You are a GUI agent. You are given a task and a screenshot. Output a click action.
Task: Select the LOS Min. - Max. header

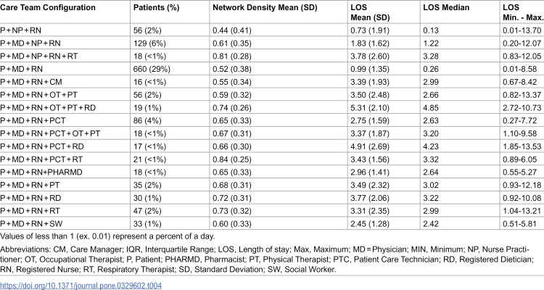(523, 12)
